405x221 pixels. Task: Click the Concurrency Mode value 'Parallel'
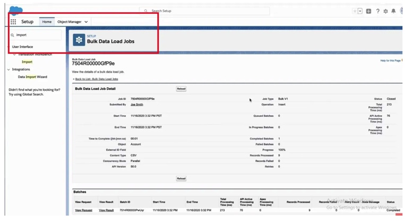[135, 161]
